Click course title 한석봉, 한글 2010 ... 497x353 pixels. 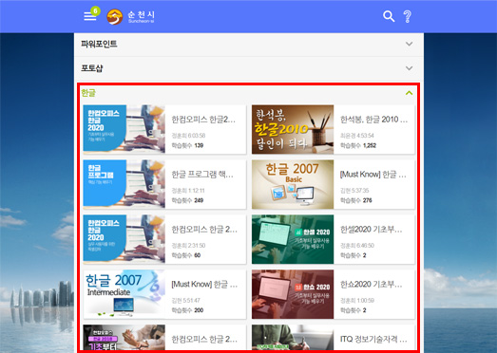pos(373,120)
